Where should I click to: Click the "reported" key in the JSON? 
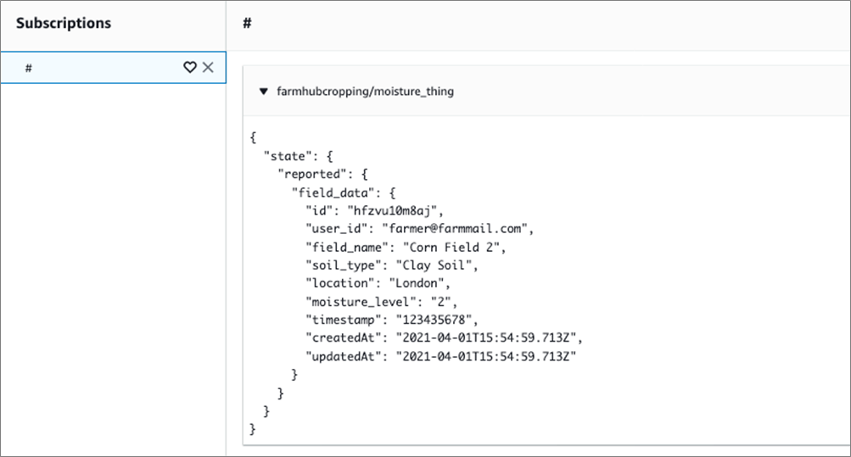click(312, 174)
